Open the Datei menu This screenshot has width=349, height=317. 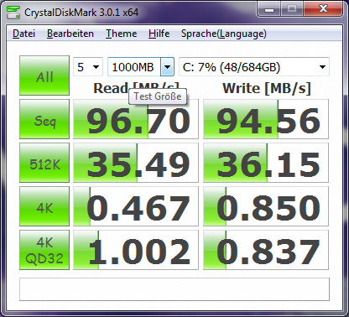click(23, 34)
